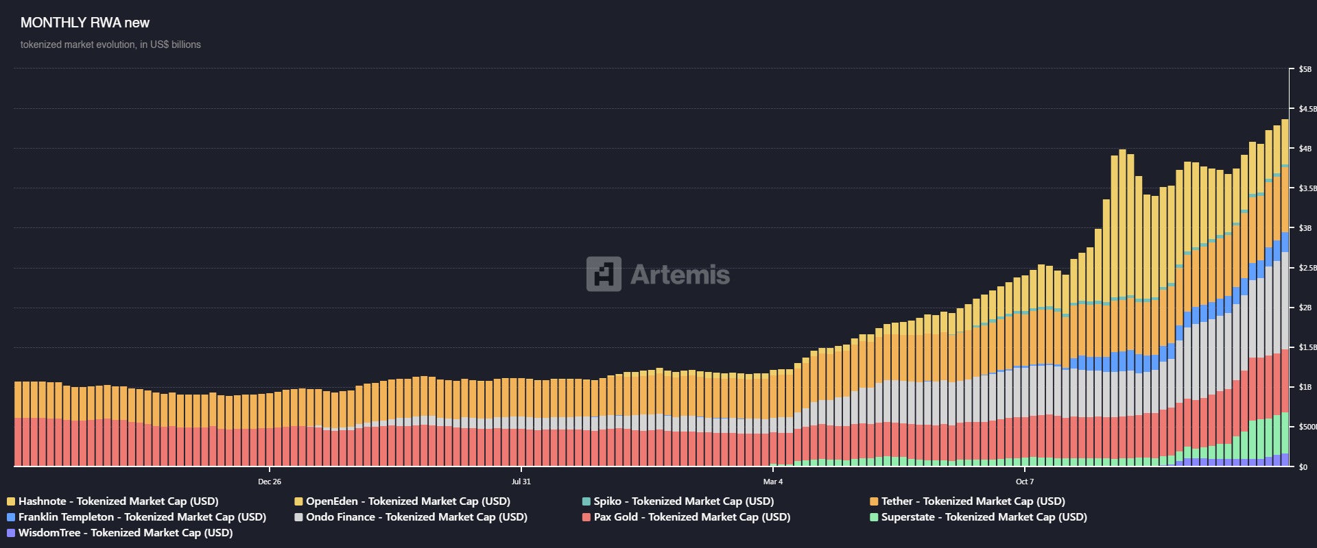This screenshot has width=1317, height=548.
Task: Click the $1.5B y-axis label
Action: [x=1307, y=347]
